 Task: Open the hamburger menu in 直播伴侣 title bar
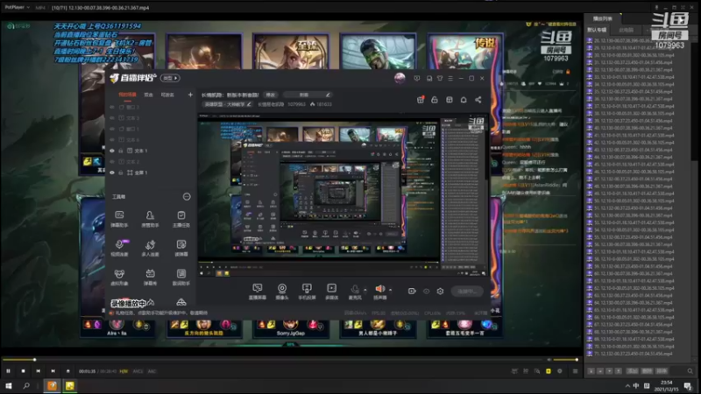[450, 78]
